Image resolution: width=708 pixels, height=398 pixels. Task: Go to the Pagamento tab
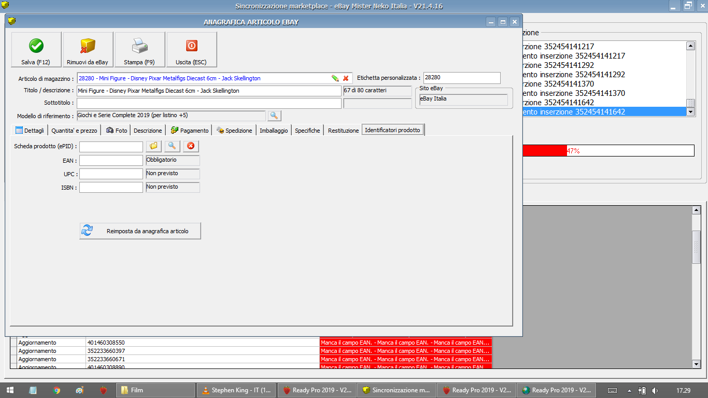click(x=190, y=131)
